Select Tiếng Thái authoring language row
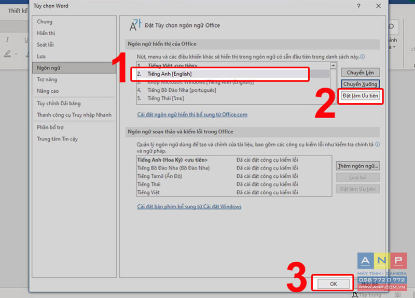Viewport: 415px width, 298px height. [x=234, y=185]
